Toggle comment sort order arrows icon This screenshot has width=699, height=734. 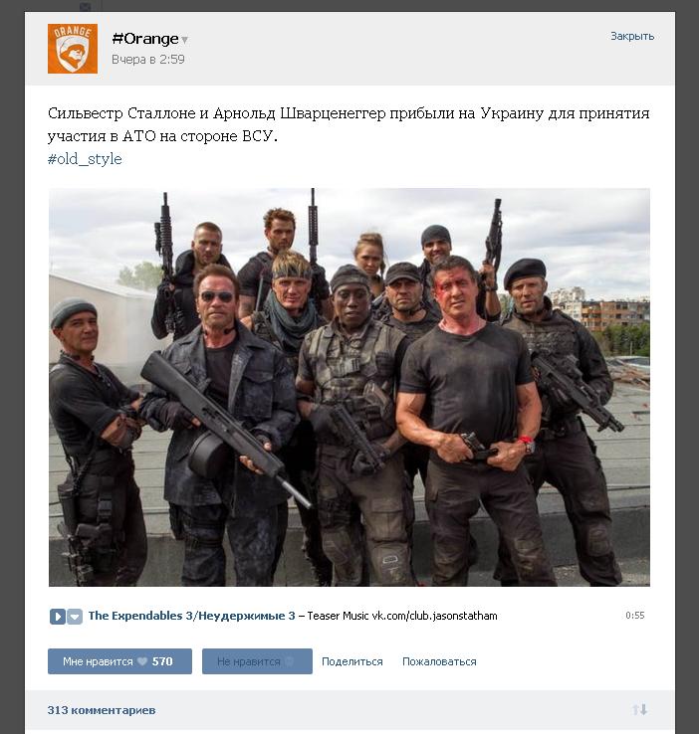[x=640, y=710]
